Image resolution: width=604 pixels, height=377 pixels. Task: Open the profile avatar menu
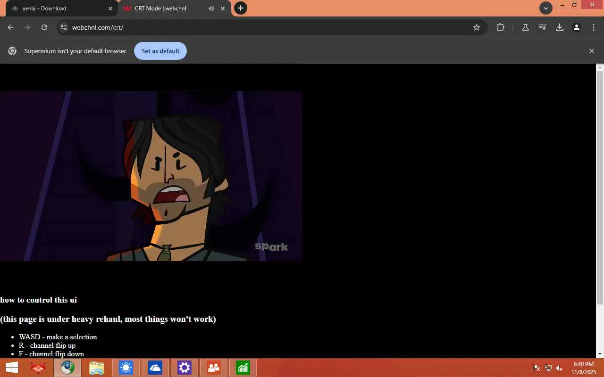pos(577,27)
